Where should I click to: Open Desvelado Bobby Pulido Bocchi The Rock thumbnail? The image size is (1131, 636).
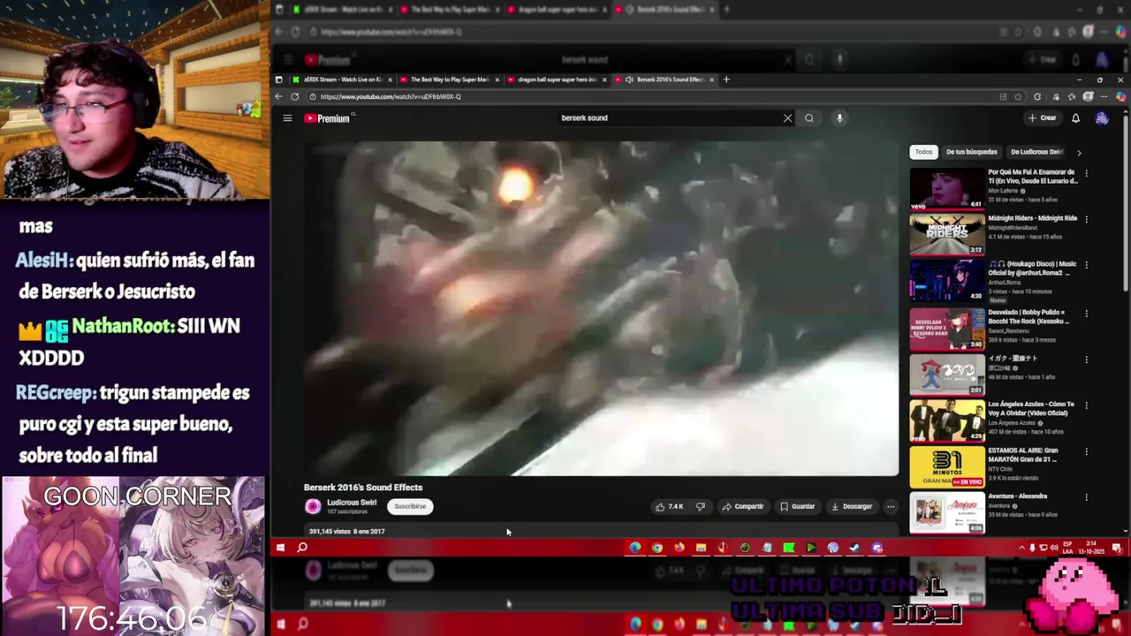947,328
